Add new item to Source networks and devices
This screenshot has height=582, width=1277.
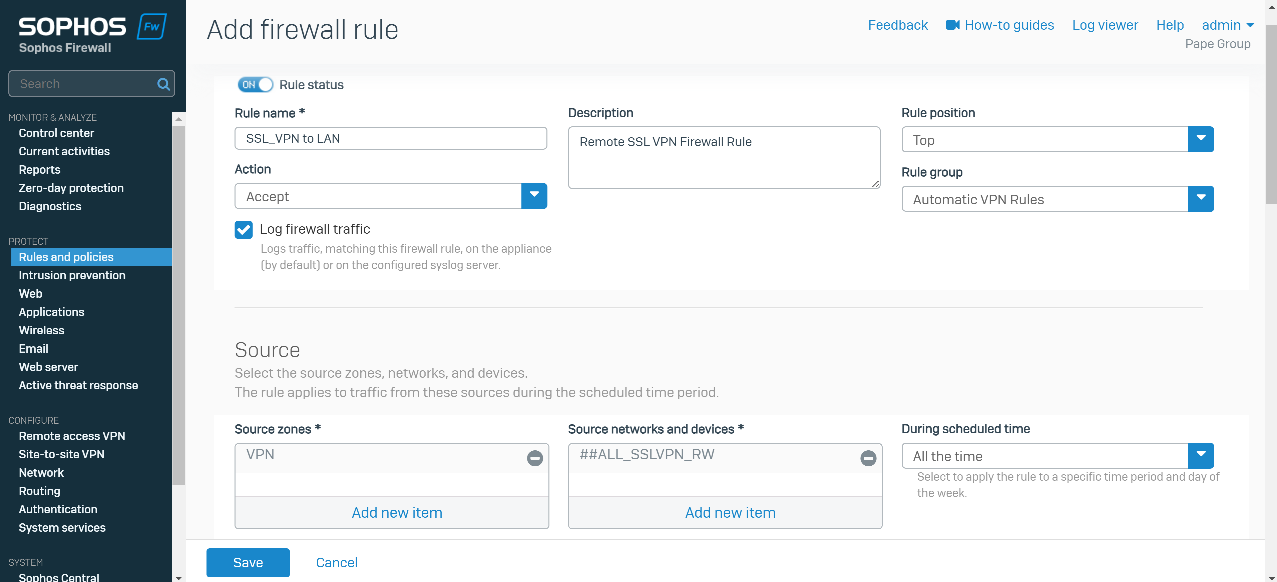coord(730,513)
